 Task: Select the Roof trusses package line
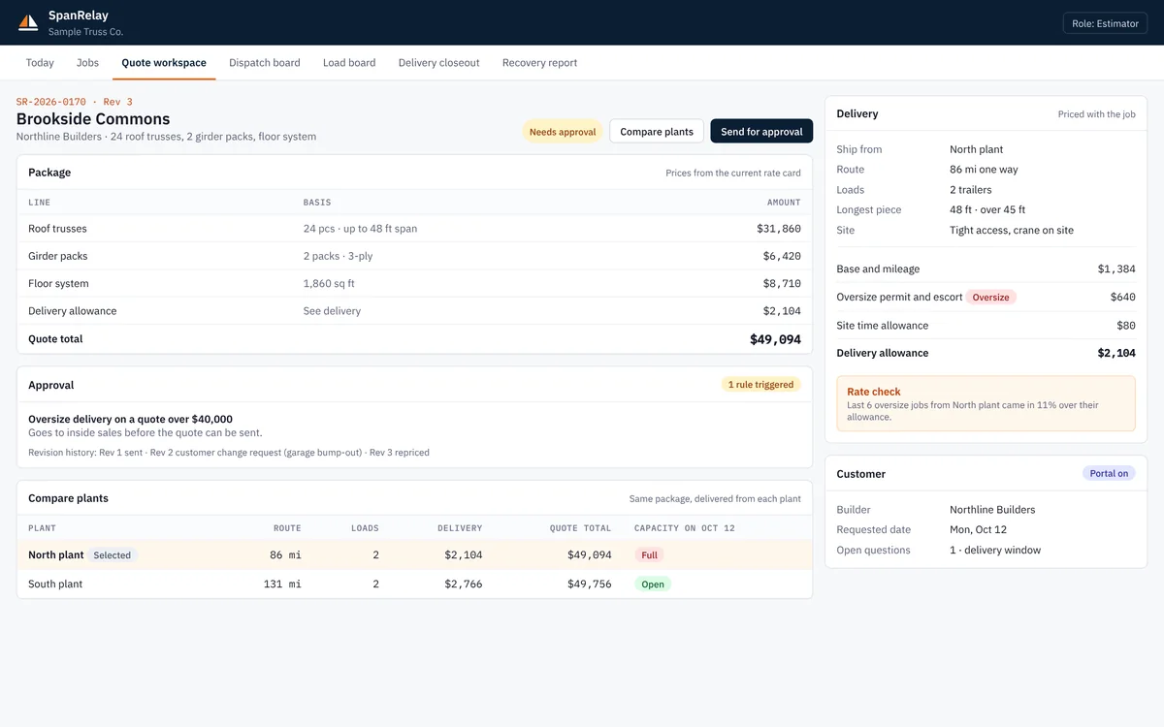(414, 229)
